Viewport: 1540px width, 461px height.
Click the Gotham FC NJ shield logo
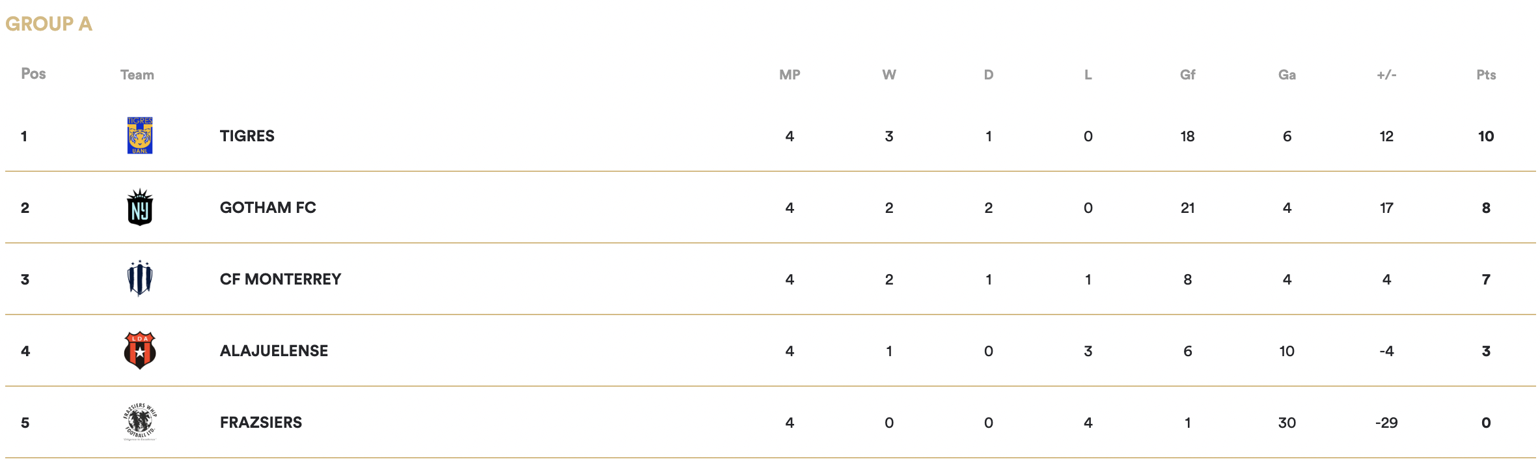[140, 207]
